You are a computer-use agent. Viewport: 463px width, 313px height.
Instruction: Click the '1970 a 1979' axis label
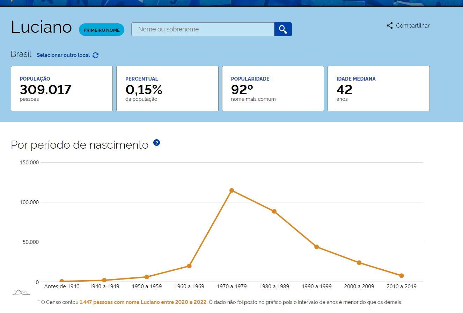click(x=232, y=286)
